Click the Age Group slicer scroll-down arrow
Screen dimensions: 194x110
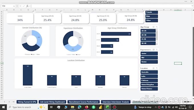(157, 44)
